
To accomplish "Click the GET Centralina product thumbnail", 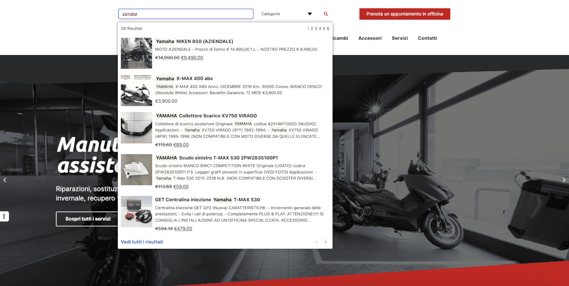I will [x=136, y=211].
